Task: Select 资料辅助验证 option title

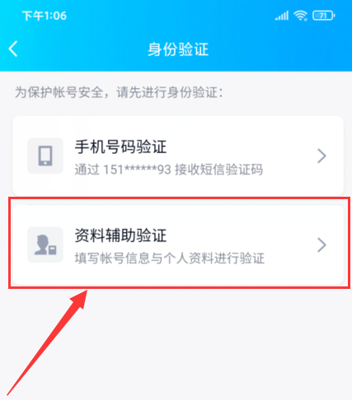Action: pos(120,235)
